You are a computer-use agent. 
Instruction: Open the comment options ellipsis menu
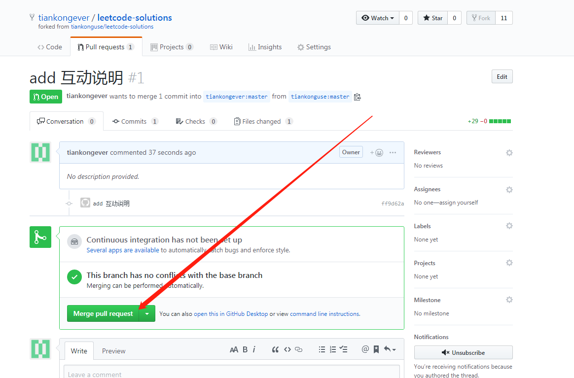pos(393,153)
